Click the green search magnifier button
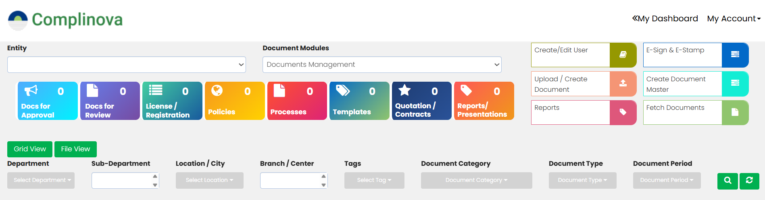 (728, 181)
